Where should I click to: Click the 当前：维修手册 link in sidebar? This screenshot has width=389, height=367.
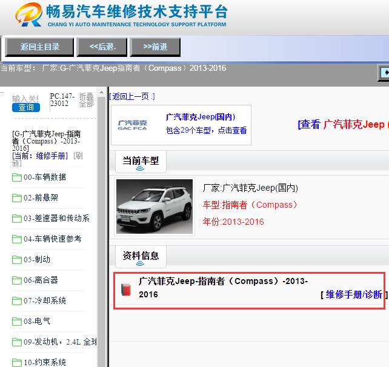40,156
